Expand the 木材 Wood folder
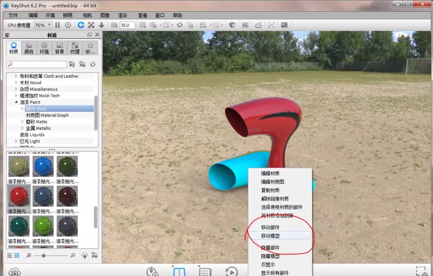Viewport: 433px width, 276px height. coord(16,83)
